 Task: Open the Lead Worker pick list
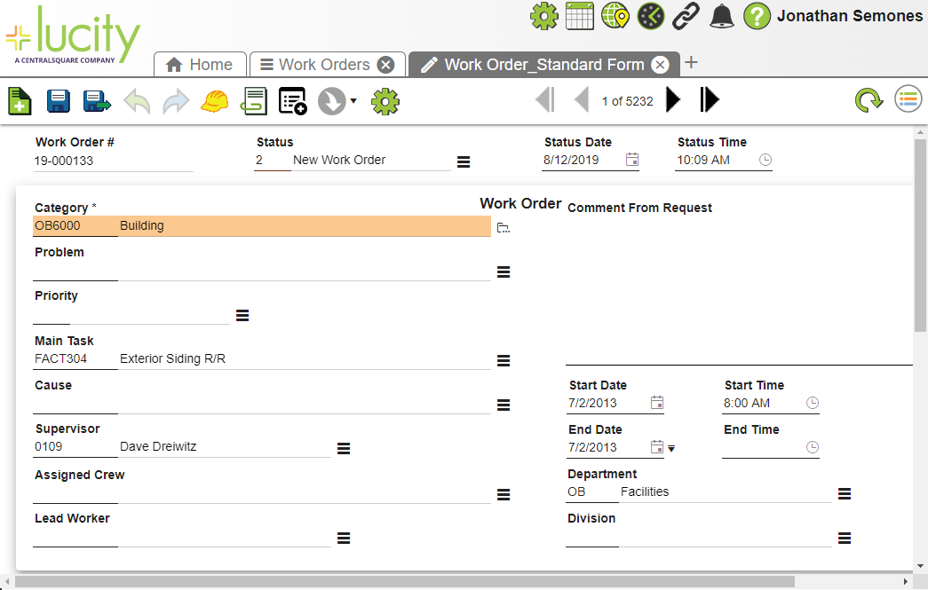(344, 538)
